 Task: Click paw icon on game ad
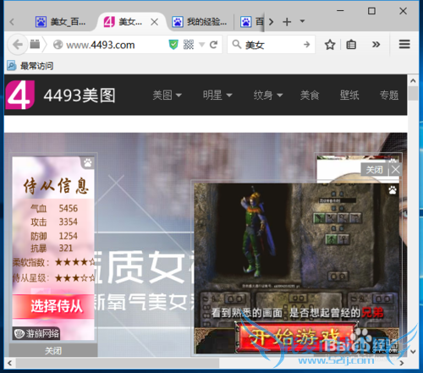tap(393, 190)
